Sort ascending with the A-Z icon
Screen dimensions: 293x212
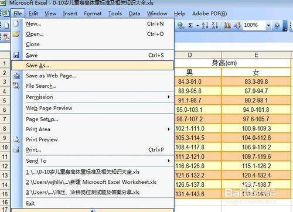[205, 25]
